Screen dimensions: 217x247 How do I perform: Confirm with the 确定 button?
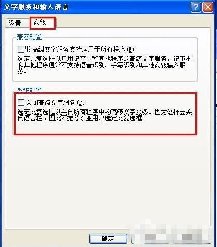(x=108, y=239)
